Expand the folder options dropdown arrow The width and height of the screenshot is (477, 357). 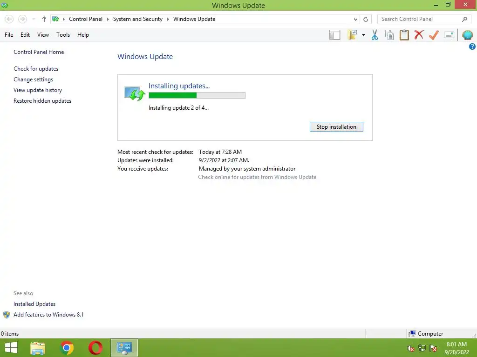click(x=363, y=35)
